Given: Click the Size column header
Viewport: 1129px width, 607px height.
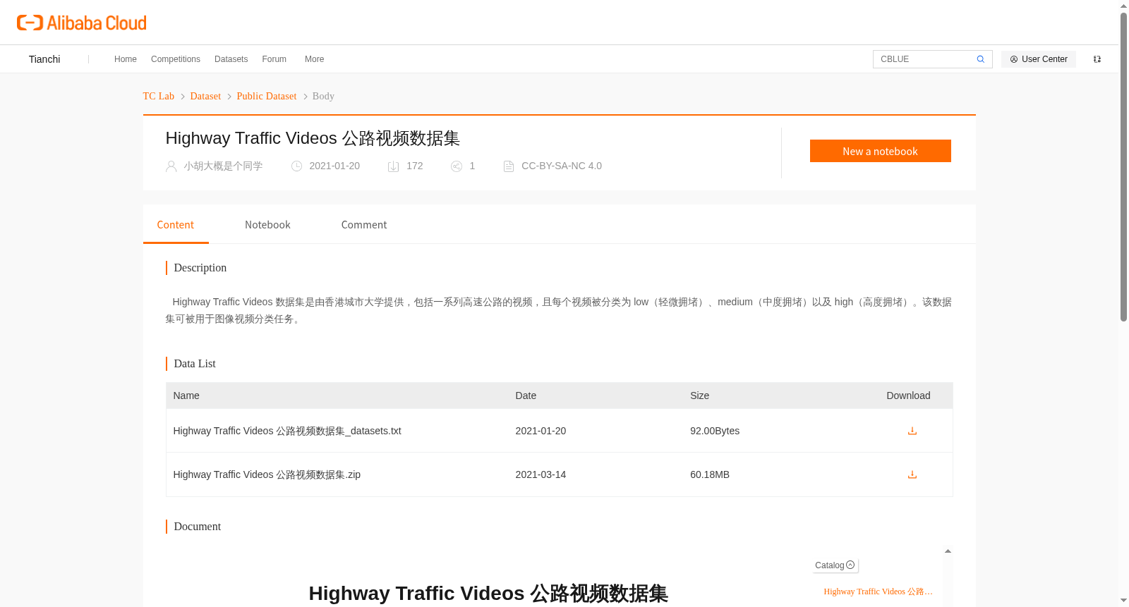Looking at the screenshot, I should coord(699,396).
